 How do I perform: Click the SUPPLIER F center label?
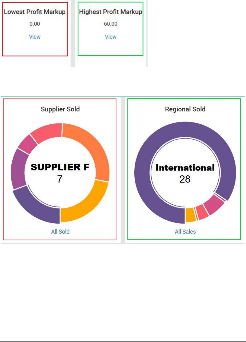[60, 167]
